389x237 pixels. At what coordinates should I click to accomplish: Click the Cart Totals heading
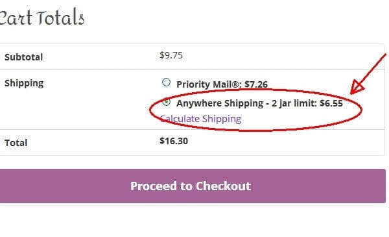point(42,18)
